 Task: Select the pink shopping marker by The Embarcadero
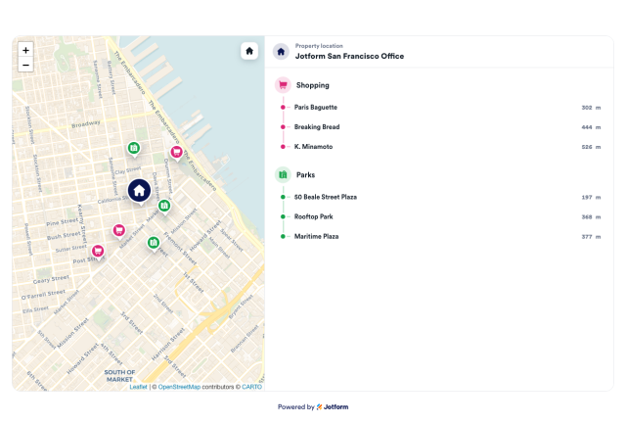(x=176, y=153)
